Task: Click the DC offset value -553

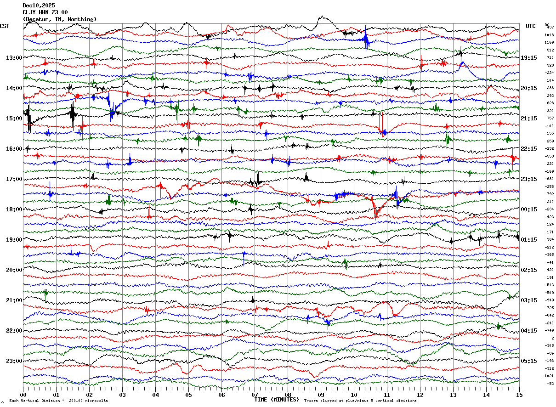Action: [x=550, y=156]
